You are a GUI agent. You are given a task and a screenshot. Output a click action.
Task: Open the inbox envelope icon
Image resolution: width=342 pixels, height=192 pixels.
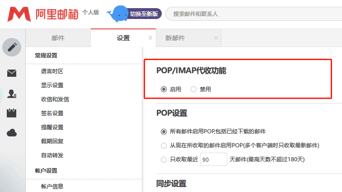[x=12, y=73]
